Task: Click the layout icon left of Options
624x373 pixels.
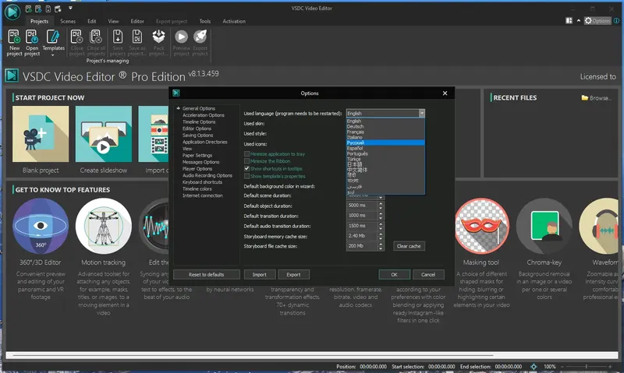Action: pos(569,21)
